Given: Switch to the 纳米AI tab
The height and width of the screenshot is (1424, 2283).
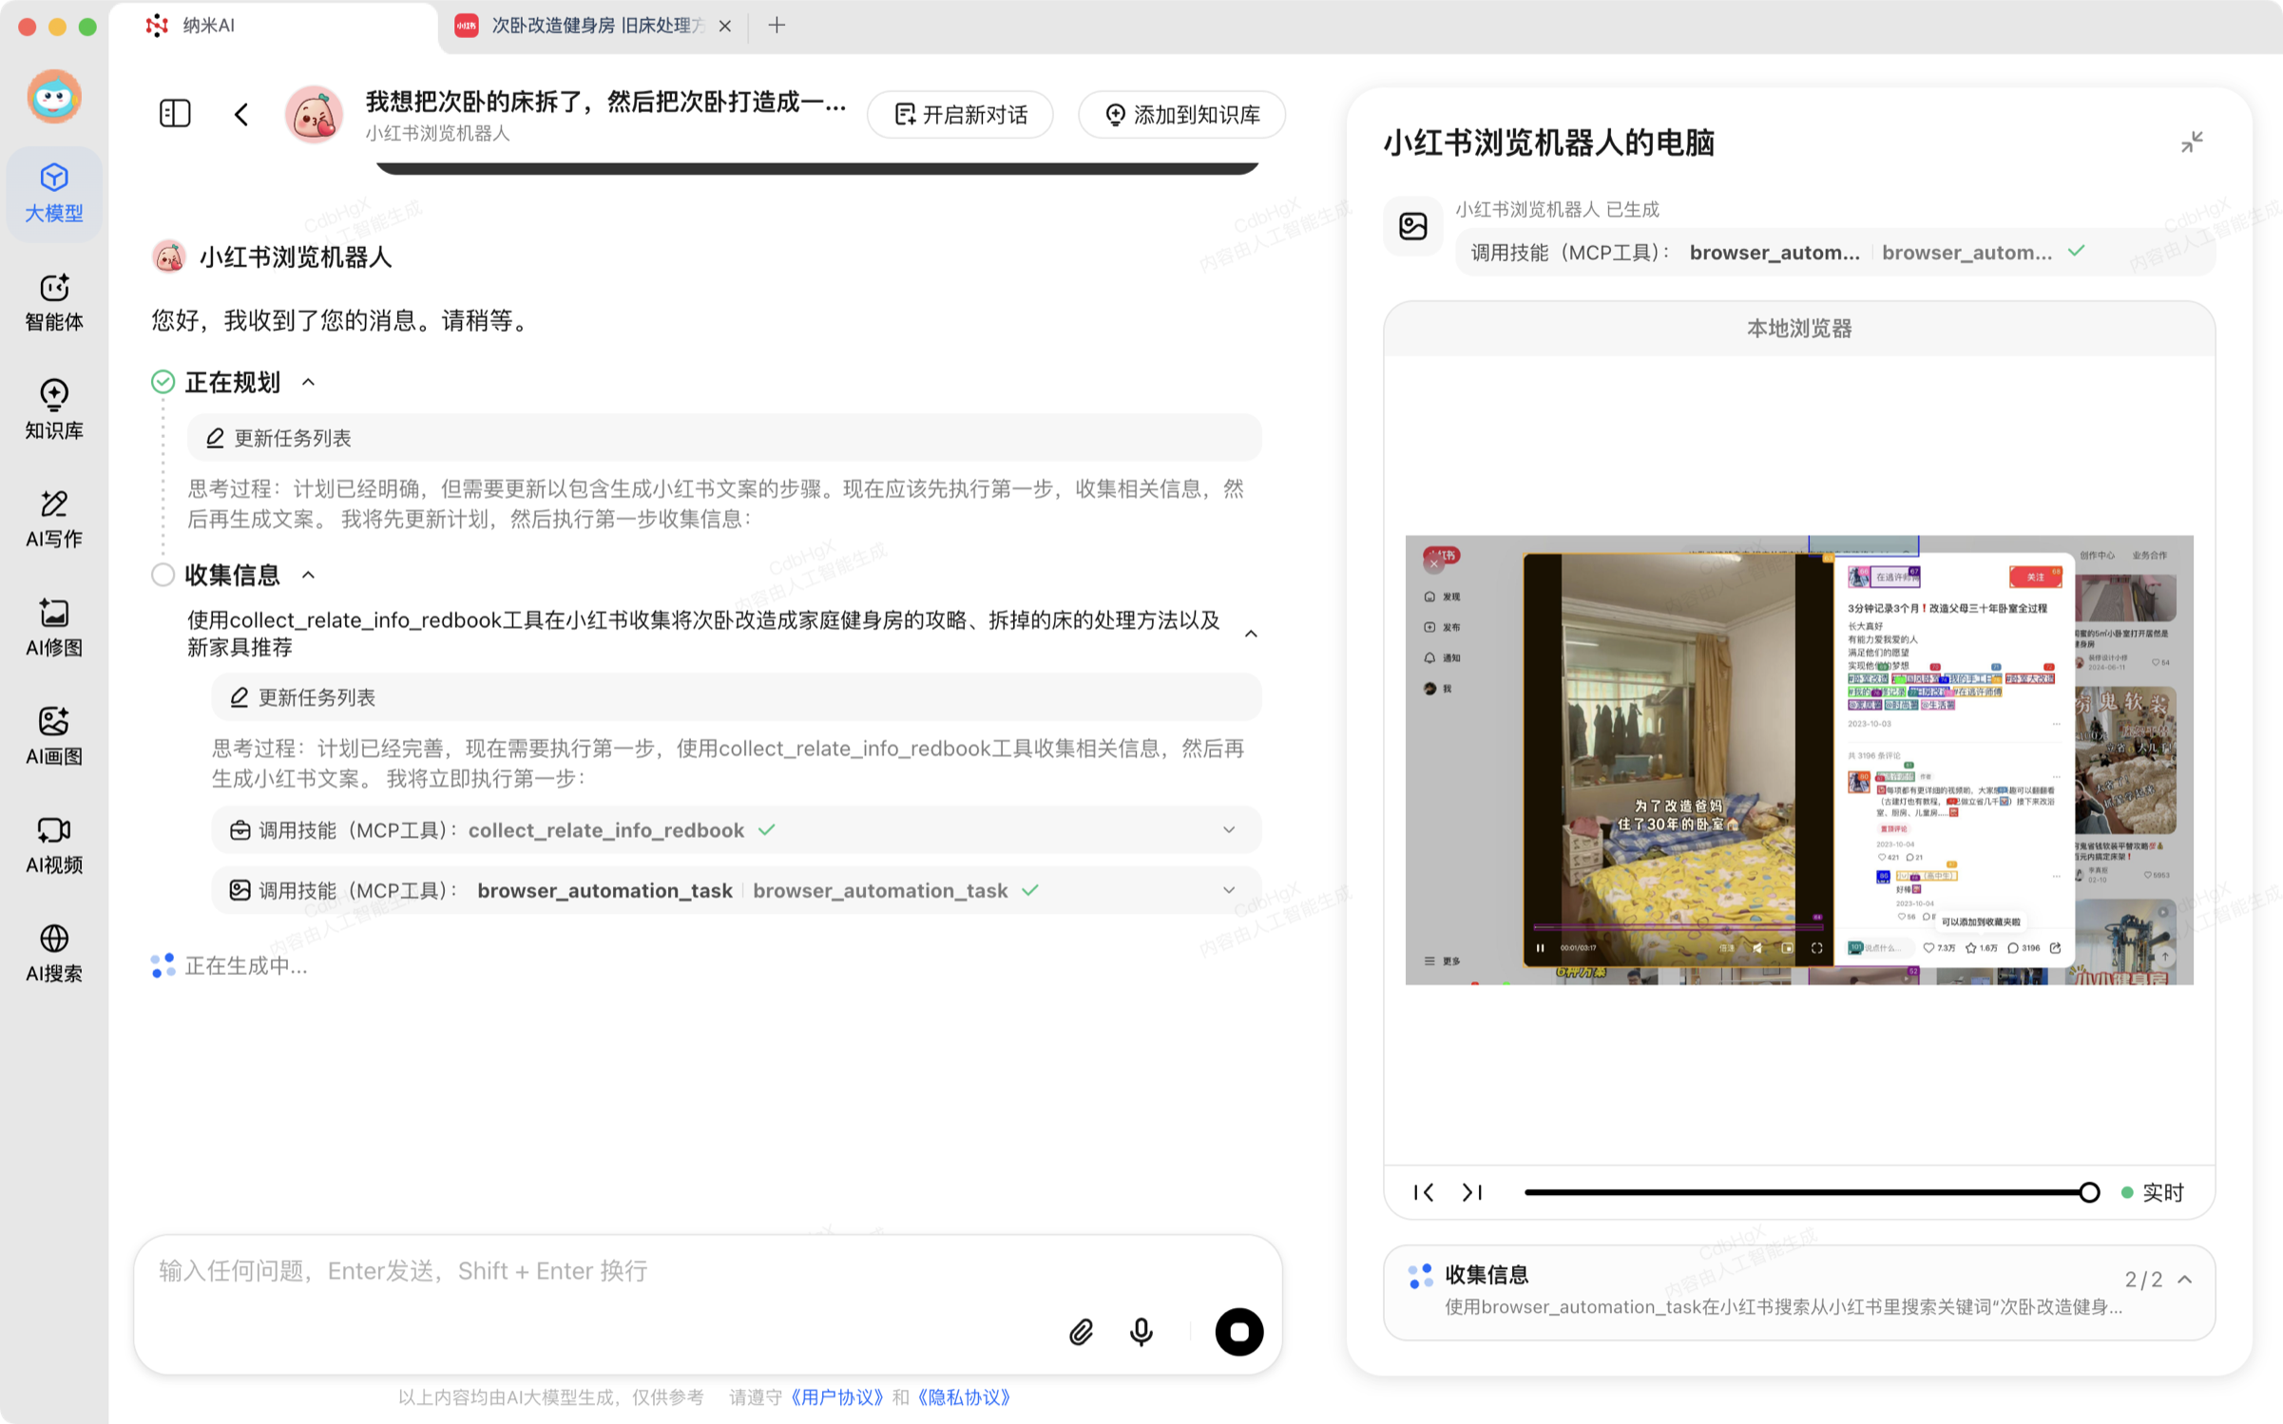Looking at the screenshot, I should [x=274, y=26].
